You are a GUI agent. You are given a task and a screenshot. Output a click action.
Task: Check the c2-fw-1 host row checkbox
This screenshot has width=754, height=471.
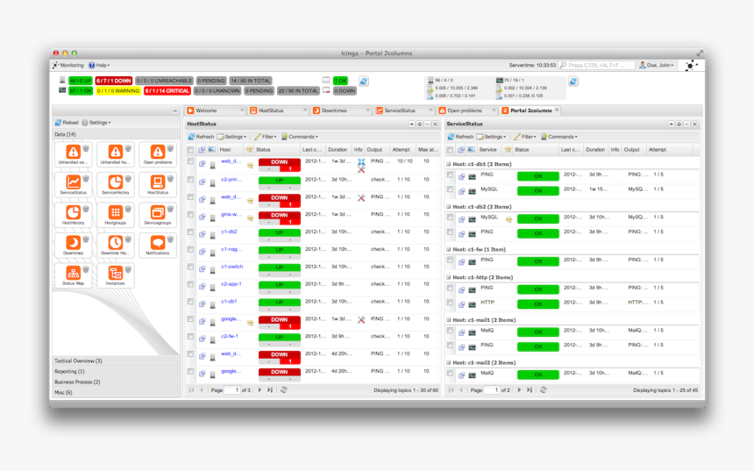pyautogui.click(x=191, y=336)
